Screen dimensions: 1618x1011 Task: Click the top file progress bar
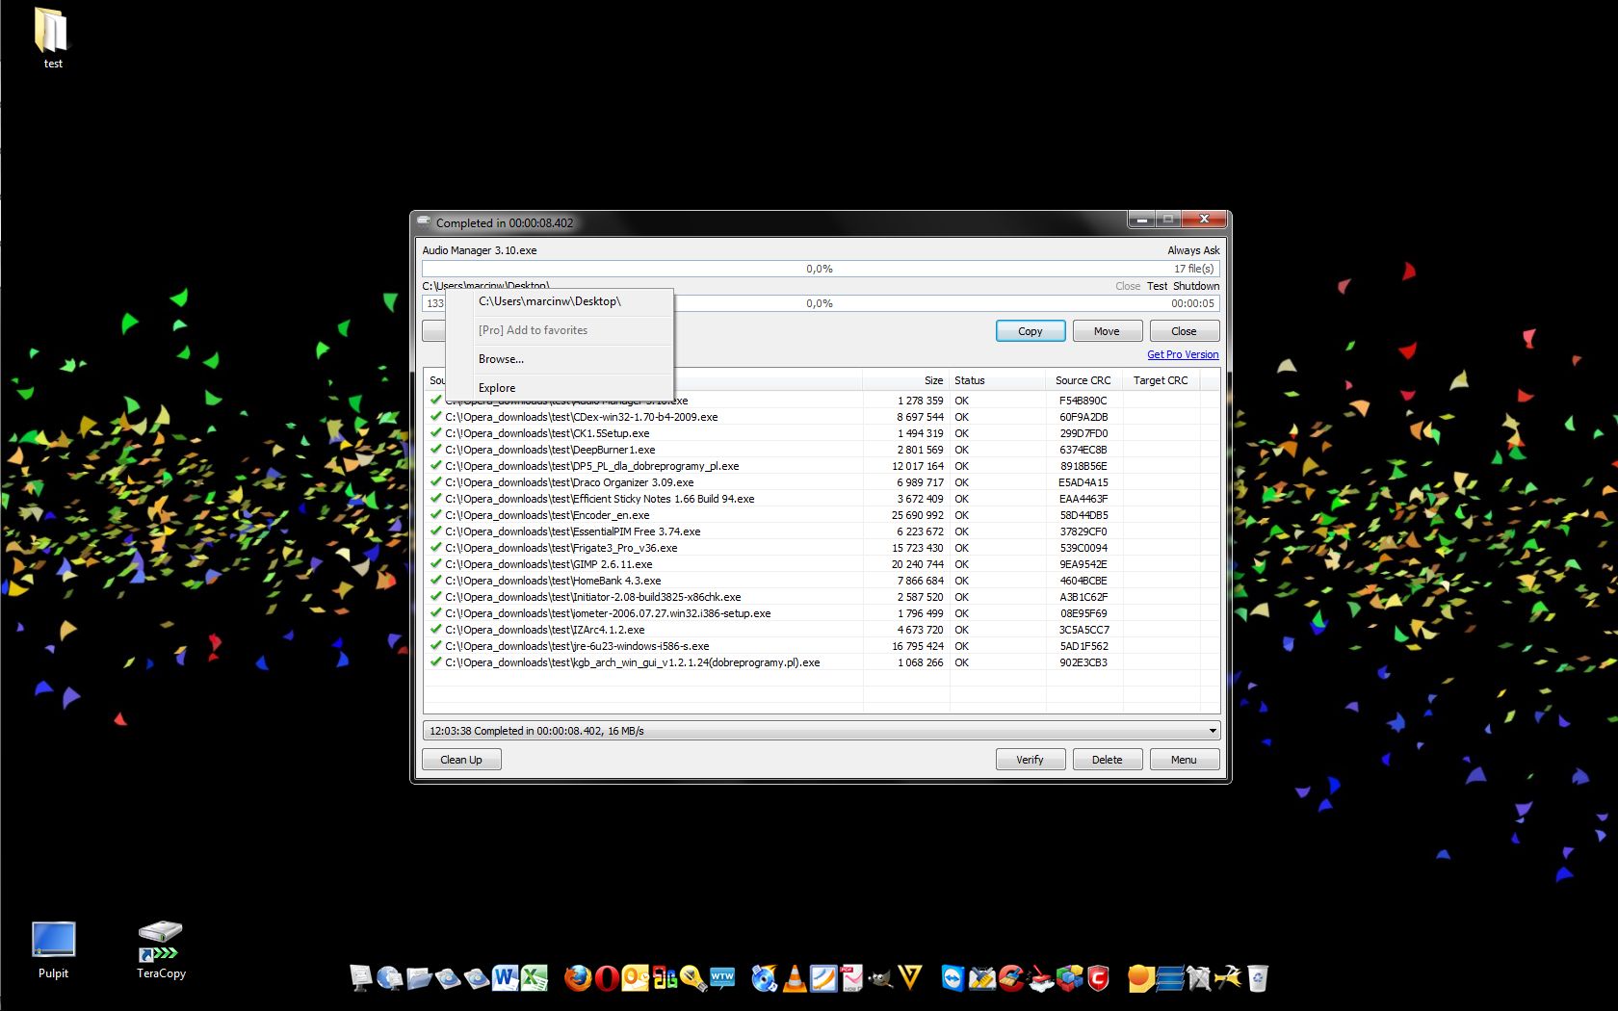pos(821,269)
